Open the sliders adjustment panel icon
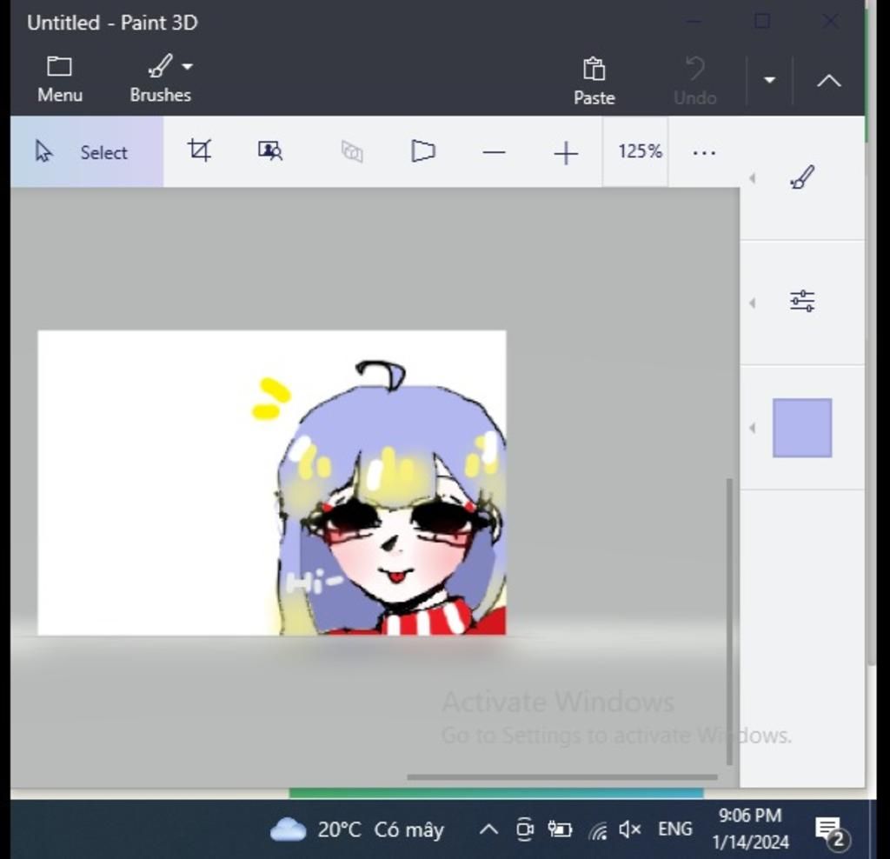 [x=800, y=300]
